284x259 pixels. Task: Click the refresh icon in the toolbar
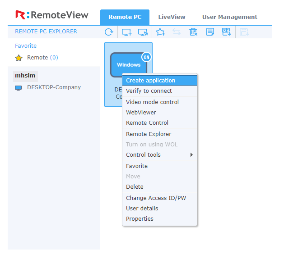click(109, 32)
